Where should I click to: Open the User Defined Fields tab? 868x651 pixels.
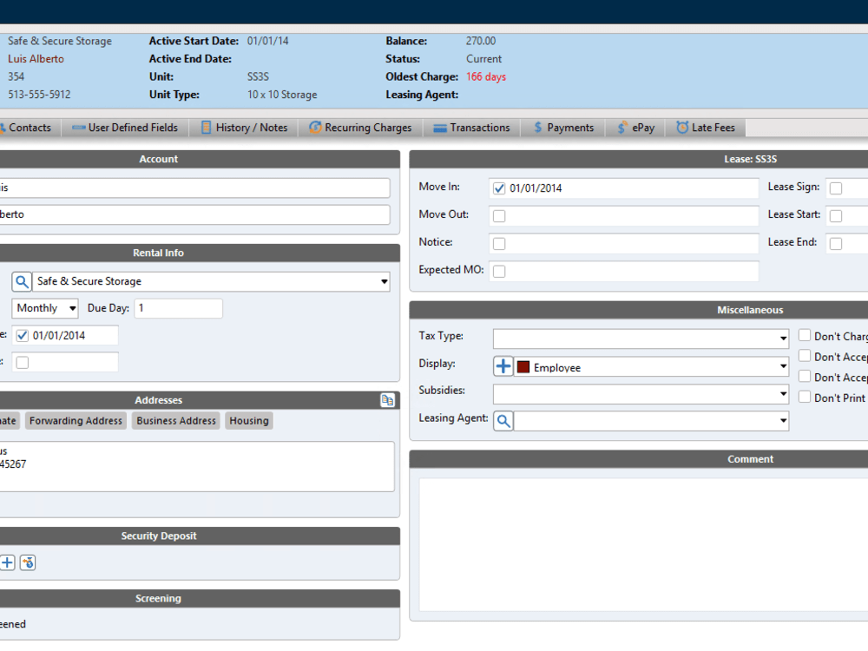pyautogui.click(x=125, y=128)
